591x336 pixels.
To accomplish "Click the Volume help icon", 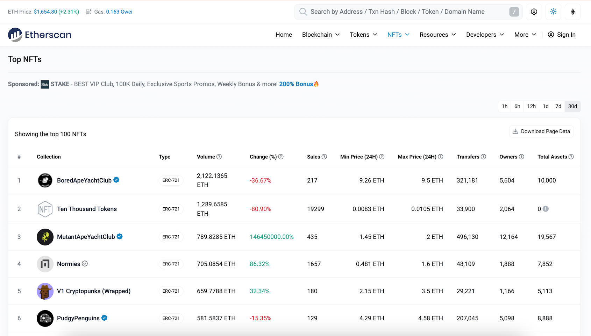I will (219, 157).
